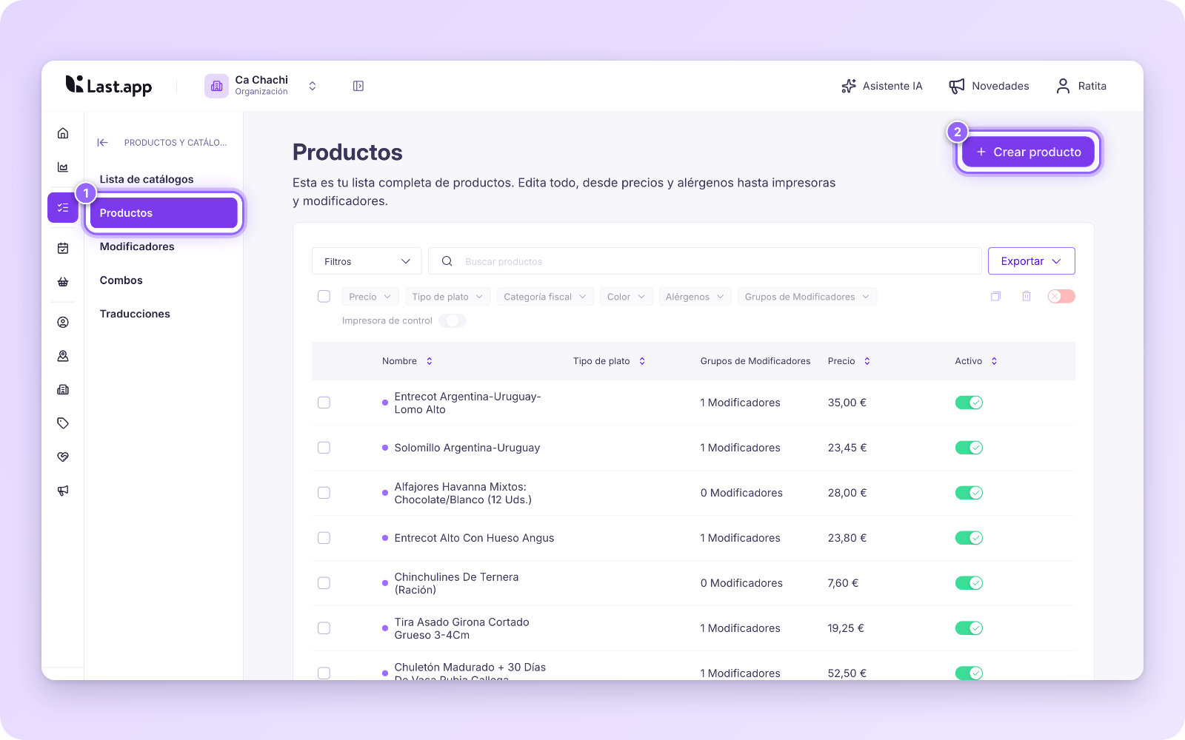Screen dimensions: 1185x740
Task: Open the Filtros dropdown
Action: click(x=367, y=261)
